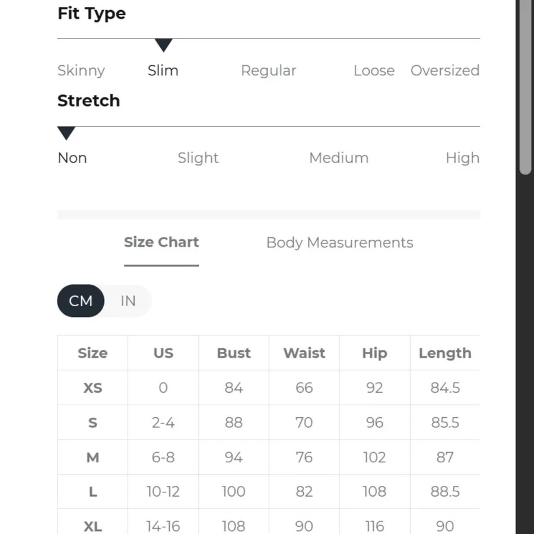Click the XS size row label
534x534 pixels.
(x=93, y=388)
